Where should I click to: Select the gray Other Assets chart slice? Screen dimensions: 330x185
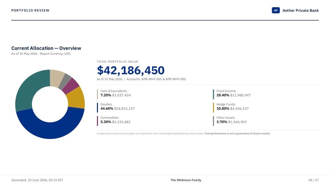64,81
